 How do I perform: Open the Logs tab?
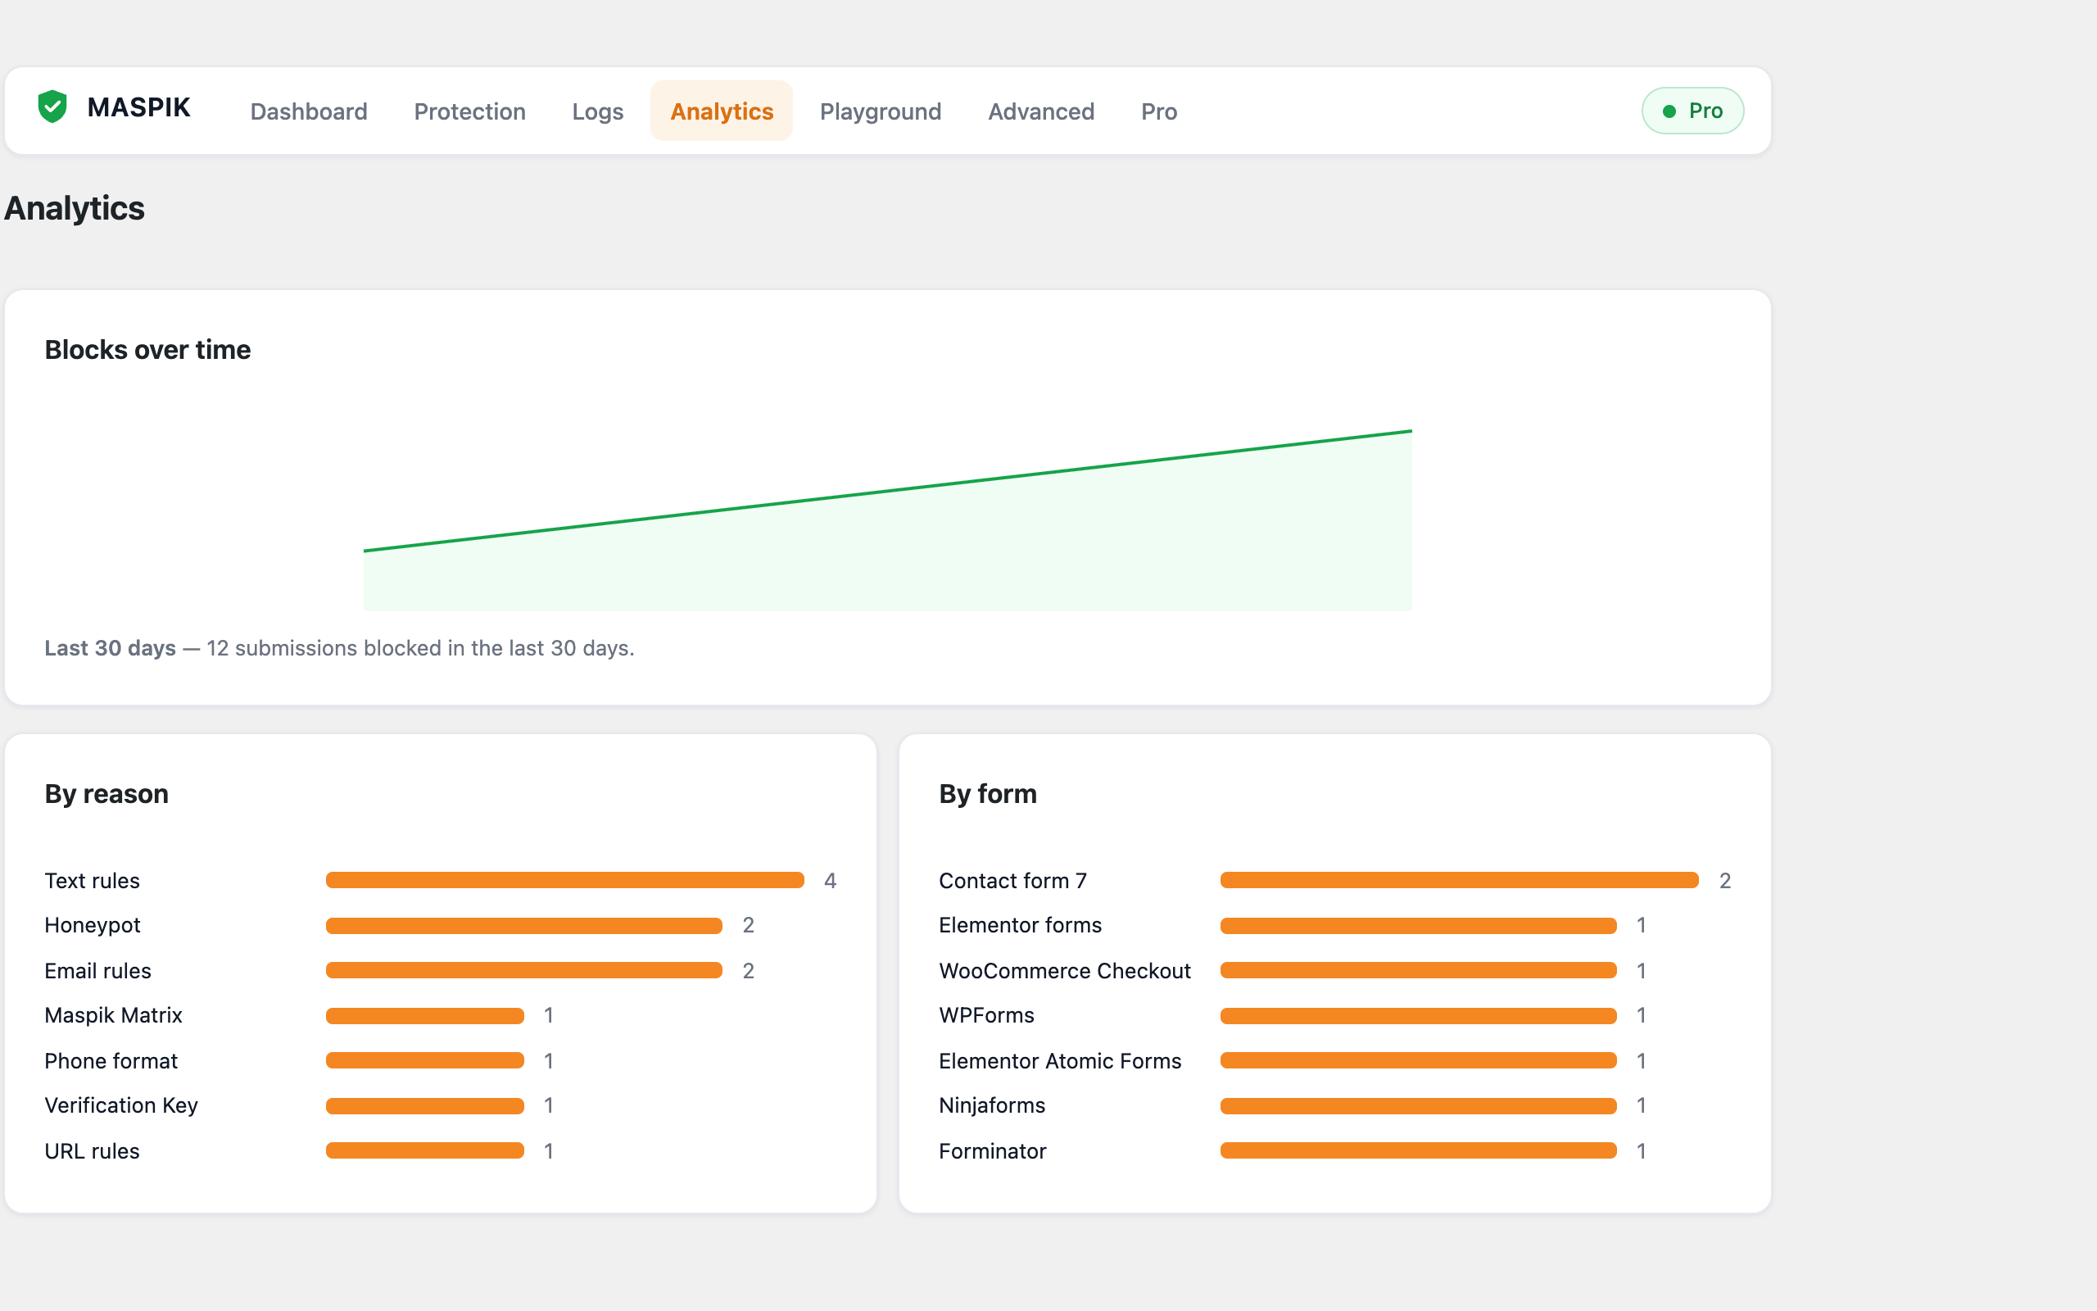(597, 111)
